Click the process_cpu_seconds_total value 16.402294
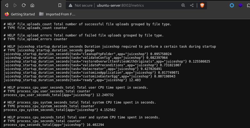Image resolution: width=250 pixels, height=128 pixels. click(x=95, y=125)
